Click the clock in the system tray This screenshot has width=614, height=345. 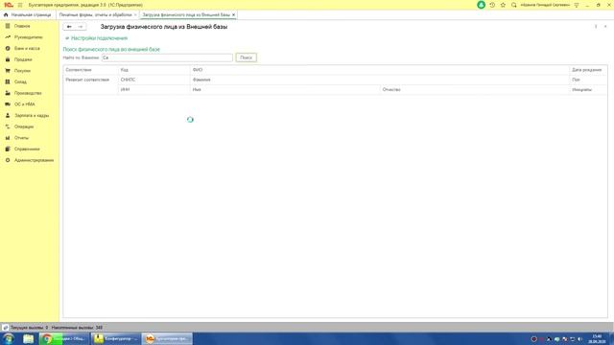click(597, 338)
